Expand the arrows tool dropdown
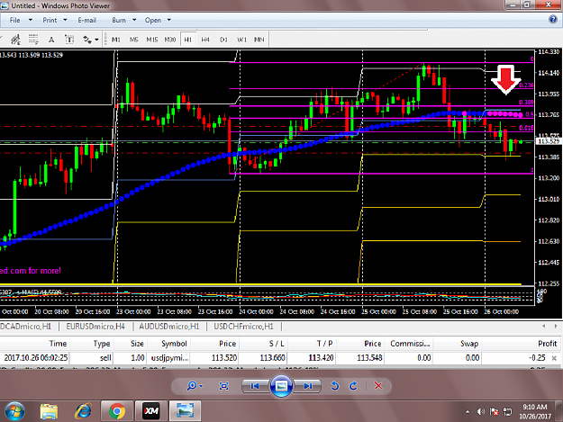 96,40
